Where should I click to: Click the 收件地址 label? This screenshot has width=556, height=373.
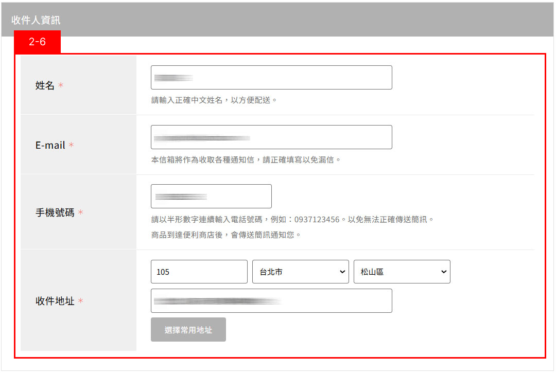[55, 301]
